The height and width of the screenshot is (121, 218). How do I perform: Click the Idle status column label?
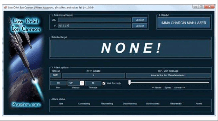[x=61, y=104]
